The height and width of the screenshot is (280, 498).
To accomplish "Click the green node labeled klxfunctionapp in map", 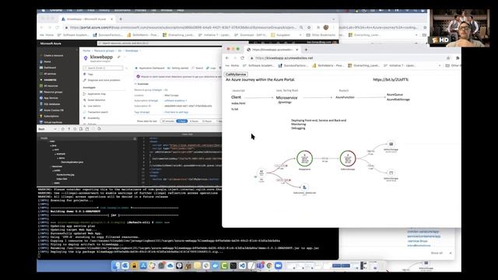I will (348, 158).
